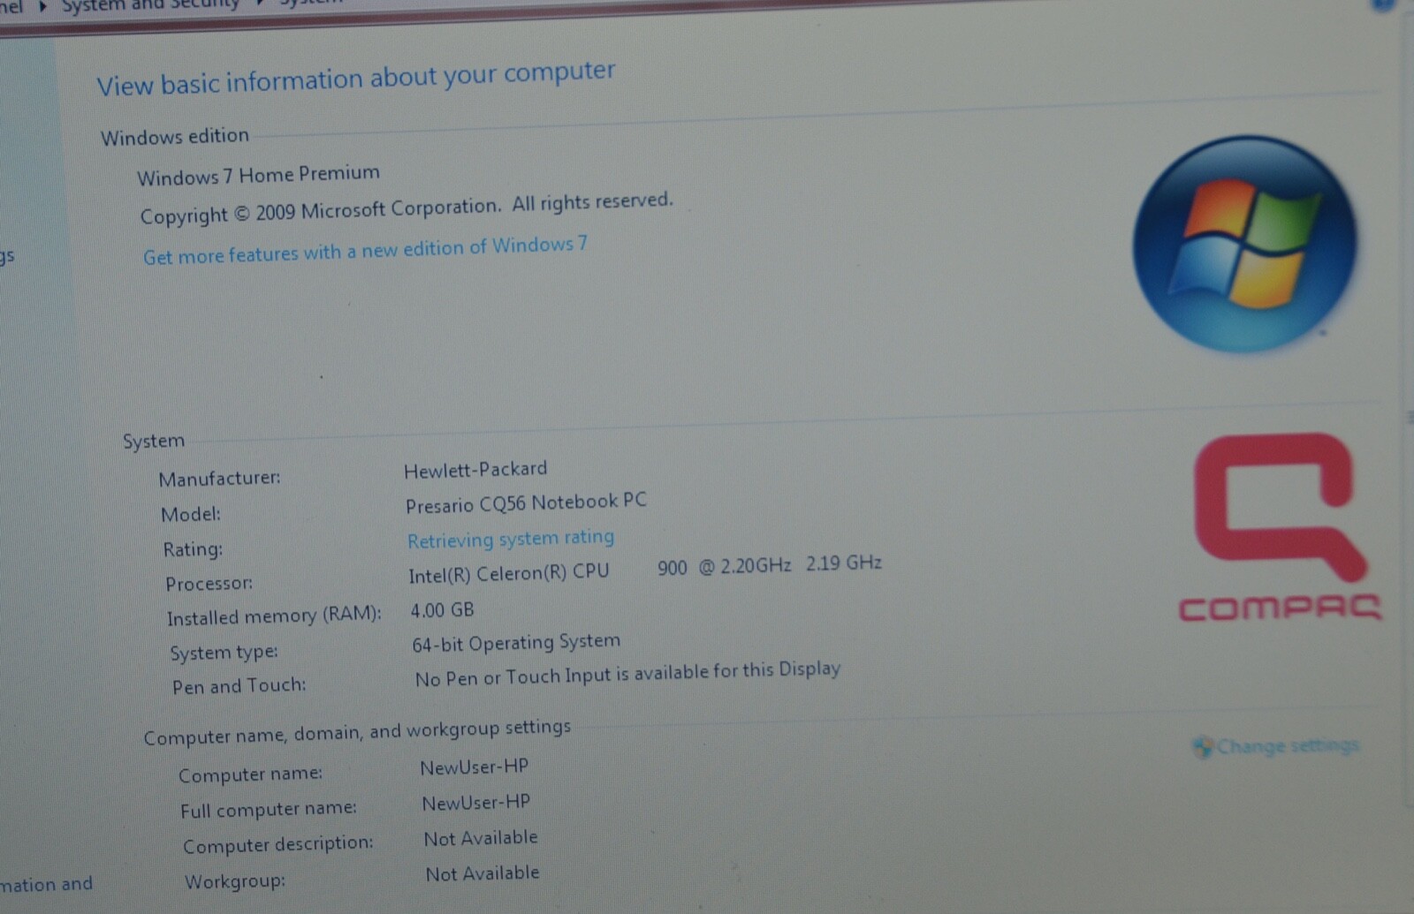
Task: Select the 'Presario CQ56 Notebook PC' model value
Action: tap(526, 503)
